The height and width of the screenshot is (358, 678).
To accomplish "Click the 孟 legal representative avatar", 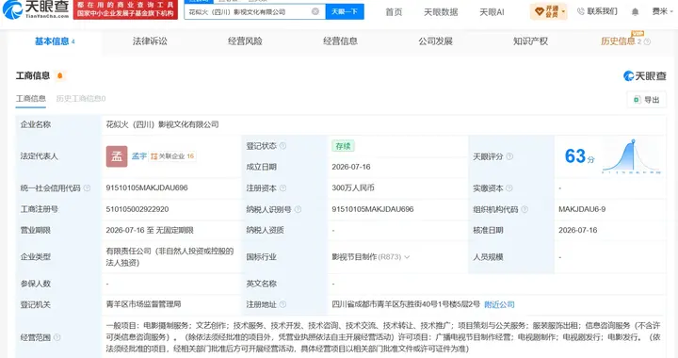I will pos(117,156).
